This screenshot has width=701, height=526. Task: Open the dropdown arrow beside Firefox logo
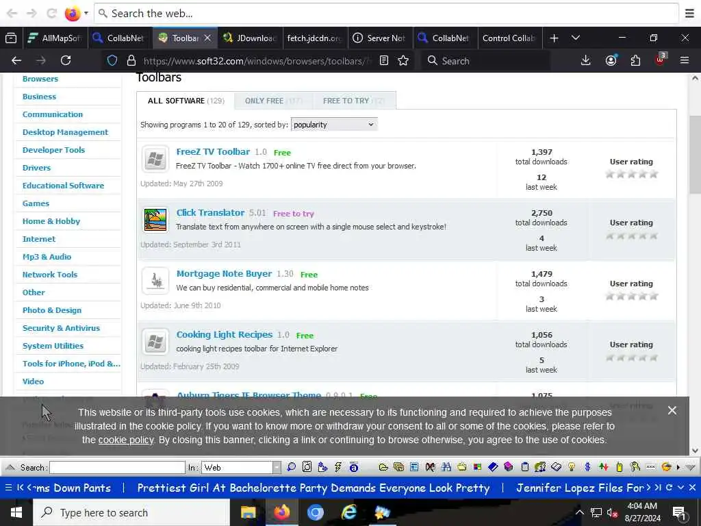tap(86, 14)
